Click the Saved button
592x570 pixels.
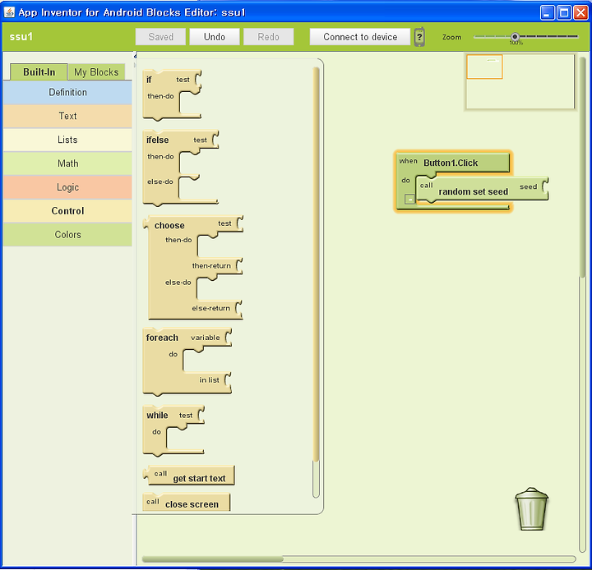coord(160,37)
